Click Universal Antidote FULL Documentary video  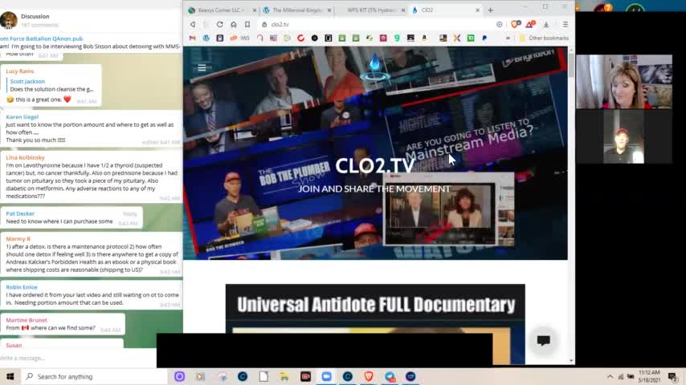pos(375,323)
